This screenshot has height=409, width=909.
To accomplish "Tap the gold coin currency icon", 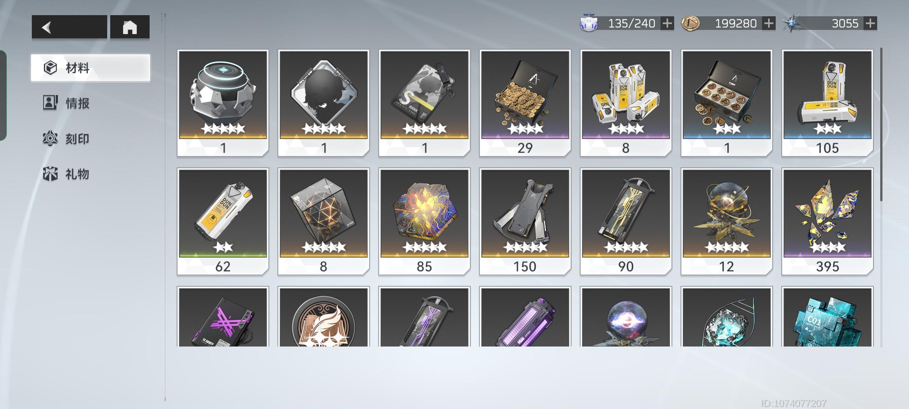I will (x=690, y=23).
